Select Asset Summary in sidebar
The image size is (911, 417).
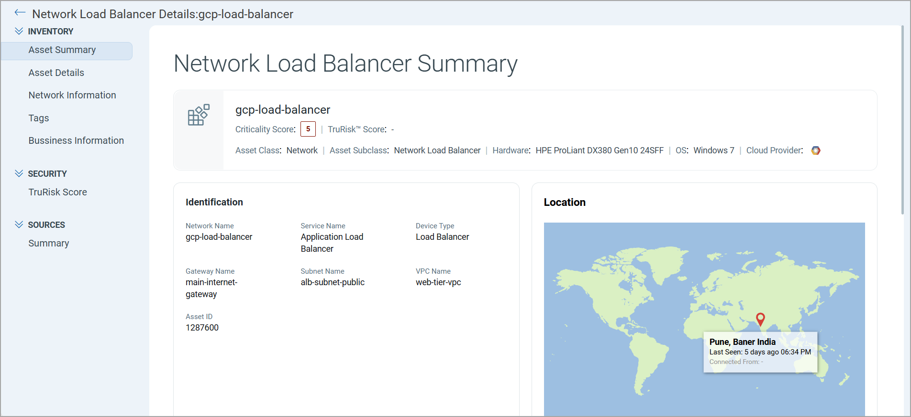[62, 50]
